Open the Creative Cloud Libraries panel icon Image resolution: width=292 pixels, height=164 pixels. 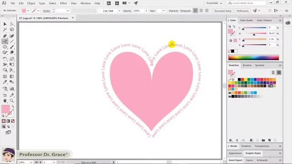(x=288, y=23)
